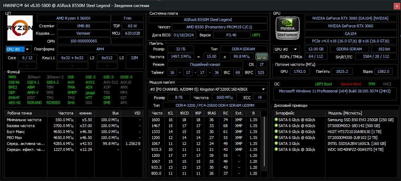Click the TDP 65 W field
This screenshot has height=181, width=401.
coord(132,26)
